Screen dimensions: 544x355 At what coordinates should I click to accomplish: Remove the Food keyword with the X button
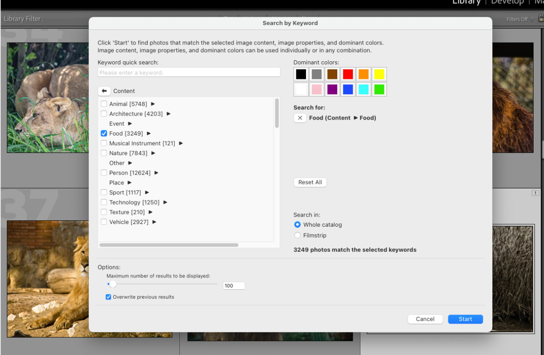pyautogui.click(x=300, y=118)
